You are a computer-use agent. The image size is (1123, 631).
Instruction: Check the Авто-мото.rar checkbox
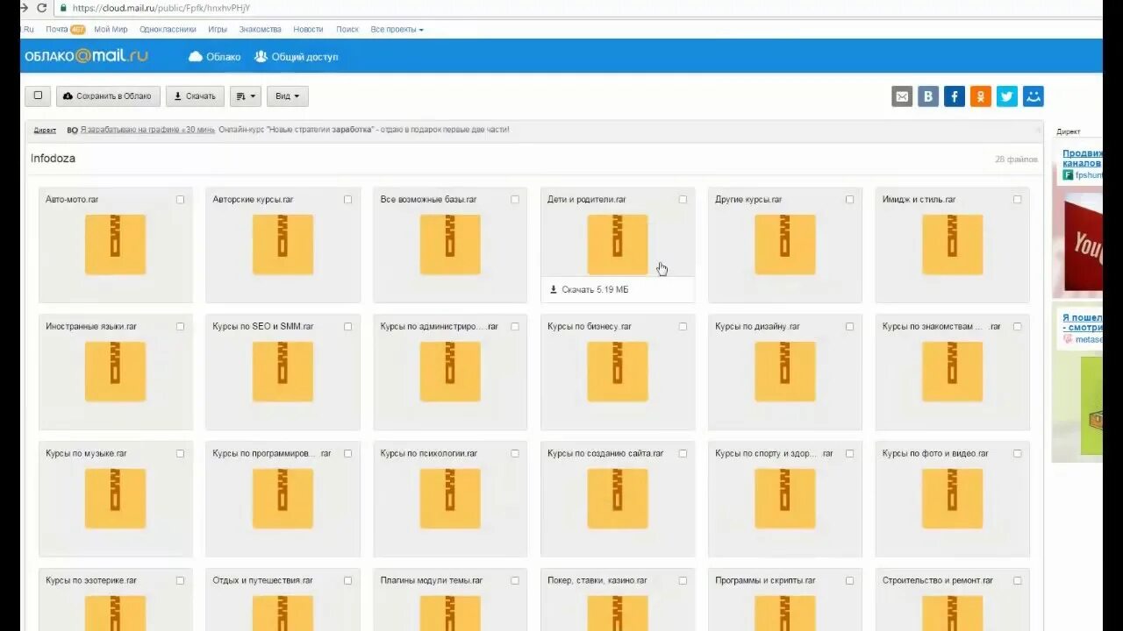tap(181, 200)
